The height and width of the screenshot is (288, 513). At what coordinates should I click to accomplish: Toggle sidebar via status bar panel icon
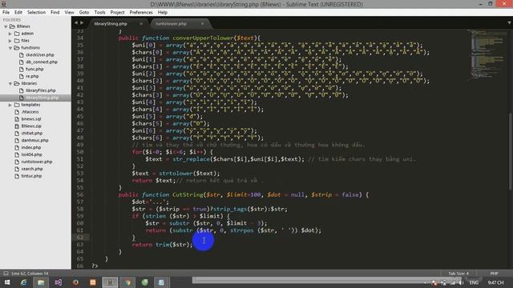(x=6, y=274)
